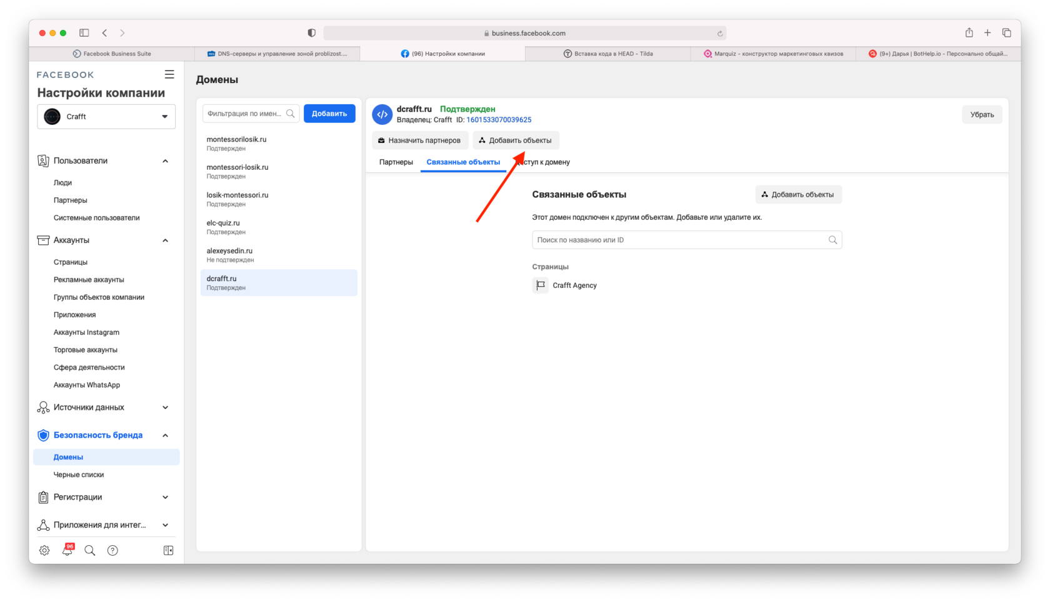Toggle the sidebar collapse panel icon
Viewport: 1050px width, 602px height.
tap(168, 550)
